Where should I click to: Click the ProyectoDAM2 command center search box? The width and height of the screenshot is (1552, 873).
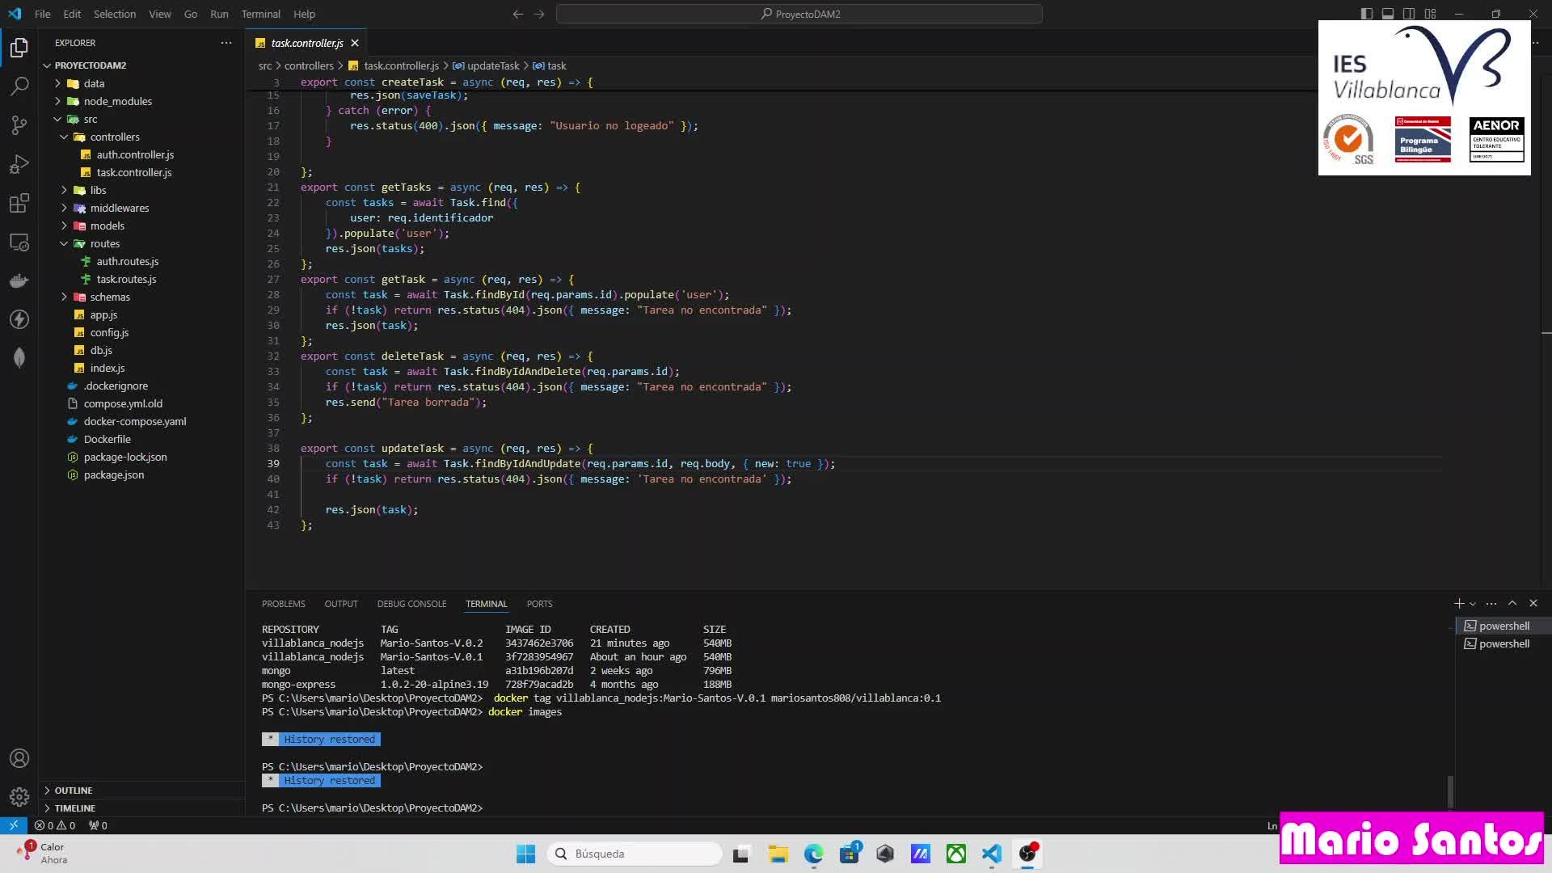[799, 14]
